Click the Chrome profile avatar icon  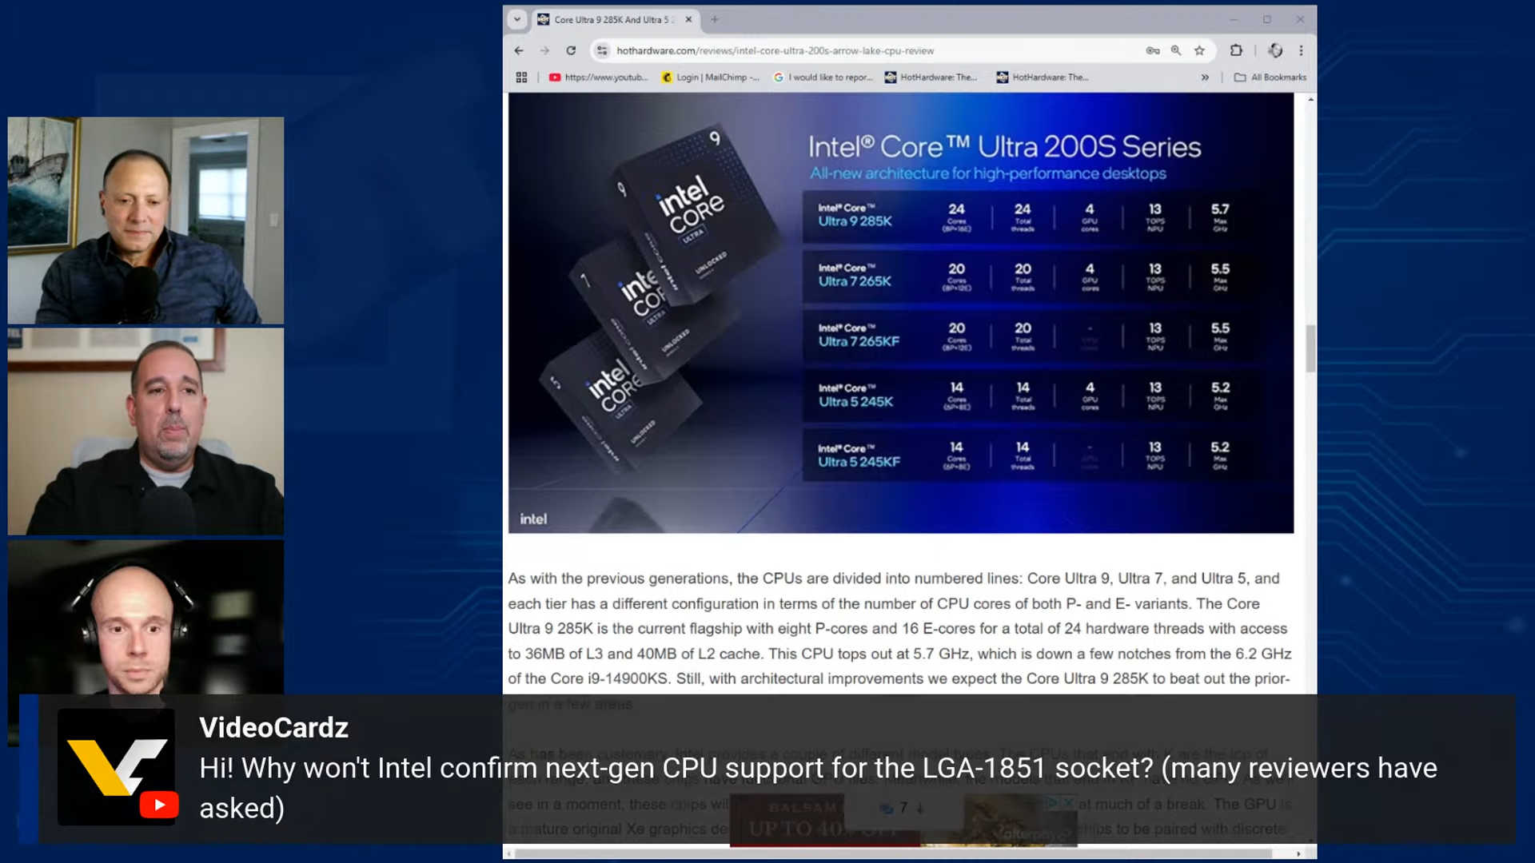1275,50
